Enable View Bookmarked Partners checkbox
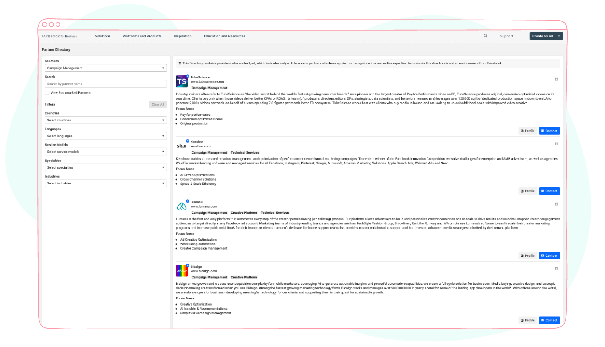Viewport: 605px width, 347px height. (47, 92)
